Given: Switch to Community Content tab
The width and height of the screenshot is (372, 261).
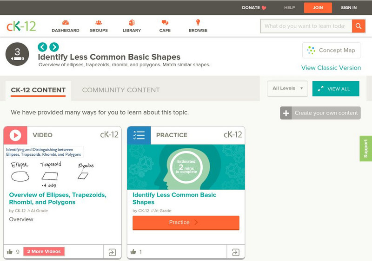Looking at the screenshot, I should (121, 90).
